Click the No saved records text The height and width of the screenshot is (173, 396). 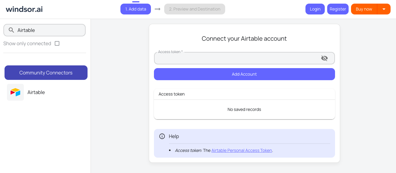tap(244, 109)
